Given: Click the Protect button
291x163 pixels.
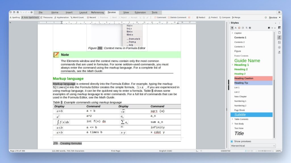Looking at the screenshot, I should coord(213,18).
